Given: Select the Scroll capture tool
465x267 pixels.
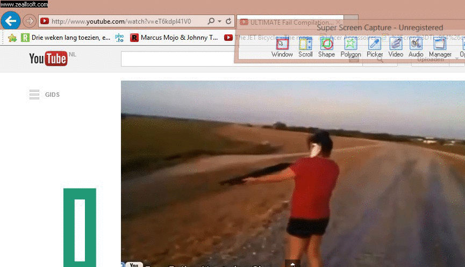Looking at the screenshot, I should click(305, 47).
